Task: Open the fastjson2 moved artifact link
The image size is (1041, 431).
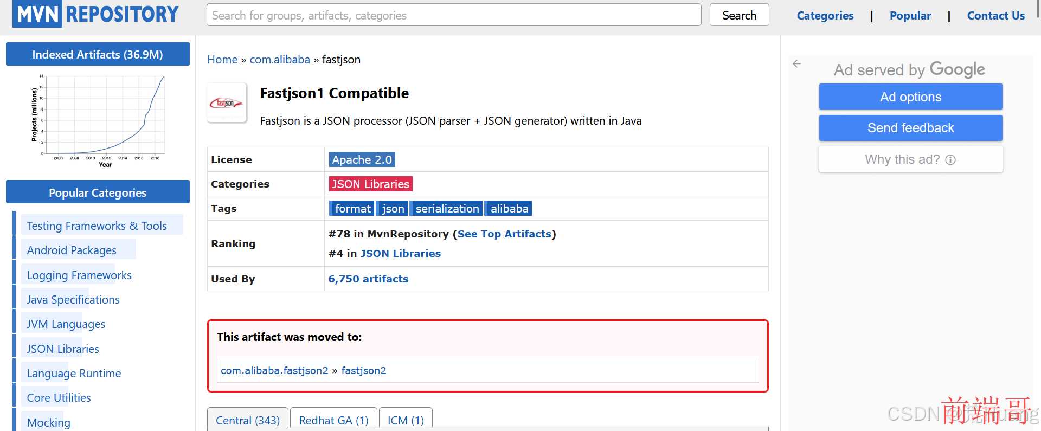Action: (364, 370)
